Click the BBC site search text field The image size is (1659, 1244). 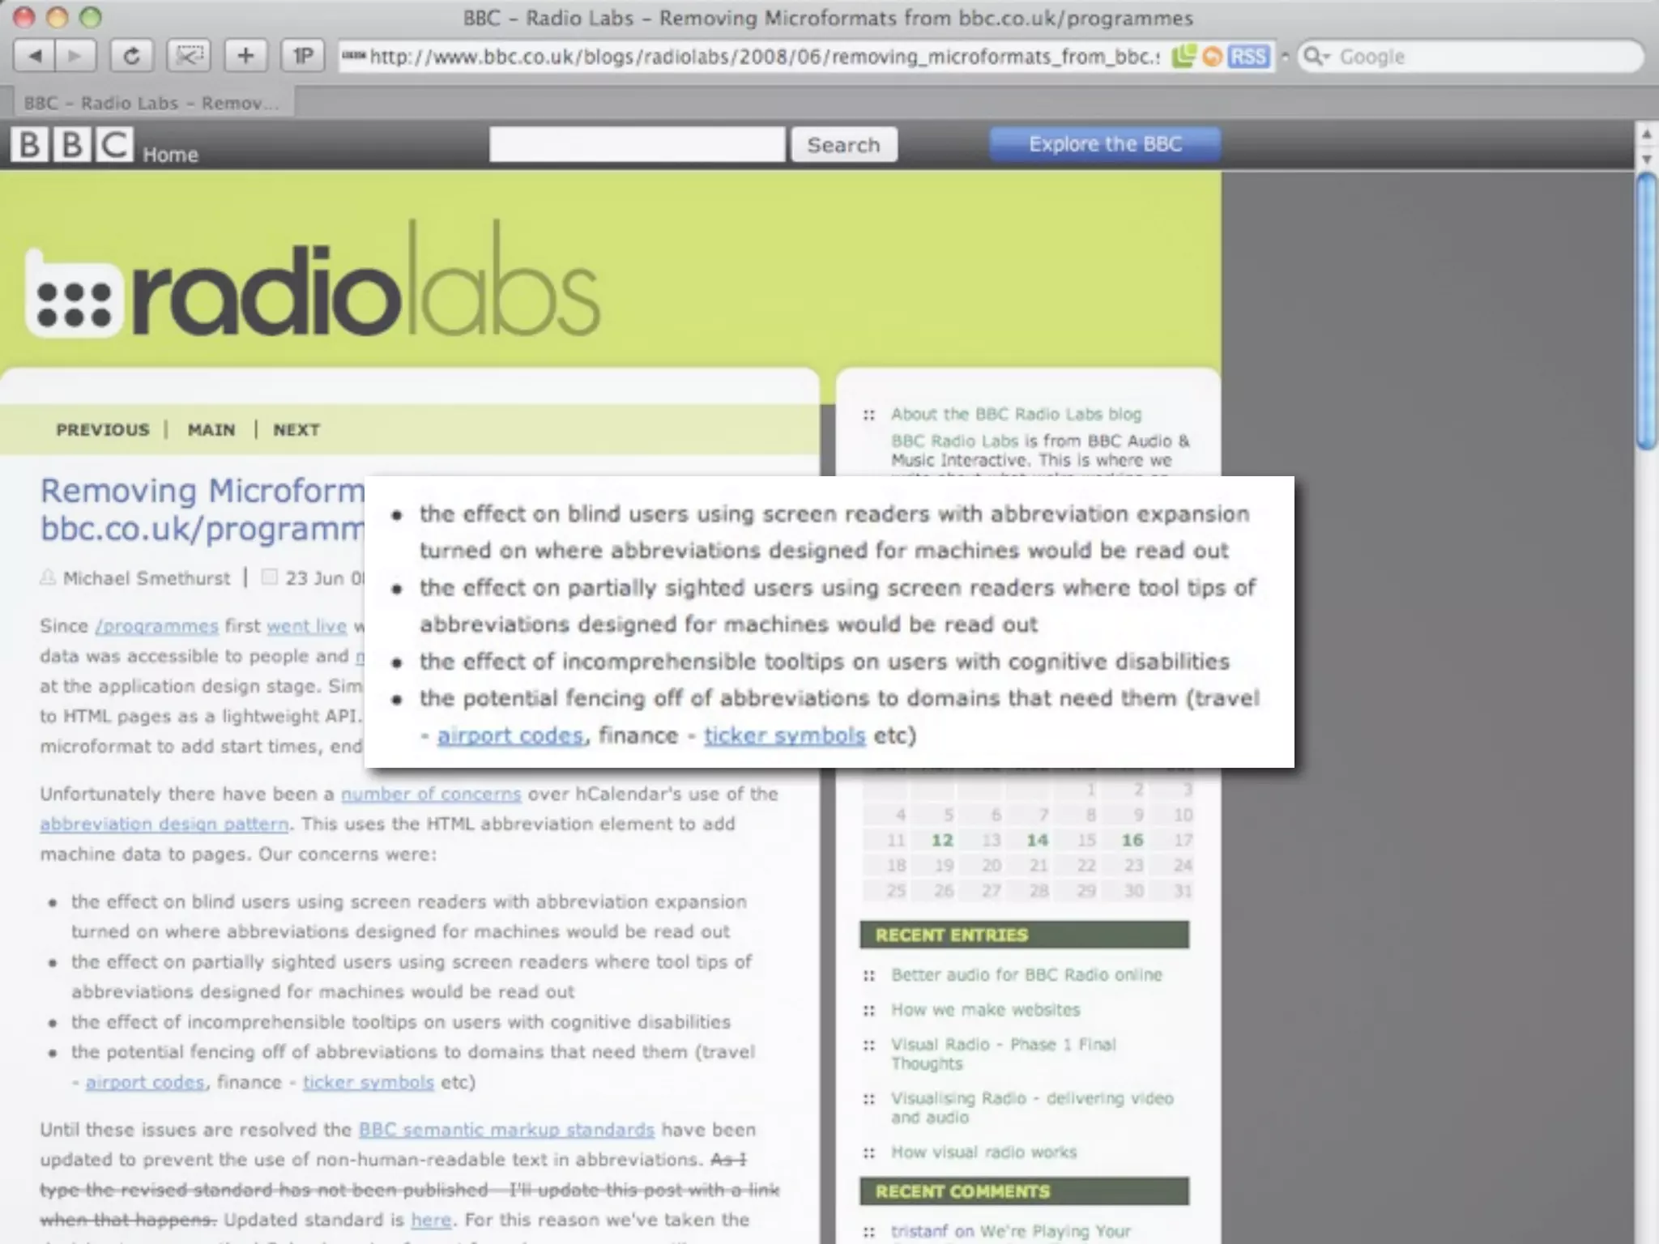pos(637,145)
